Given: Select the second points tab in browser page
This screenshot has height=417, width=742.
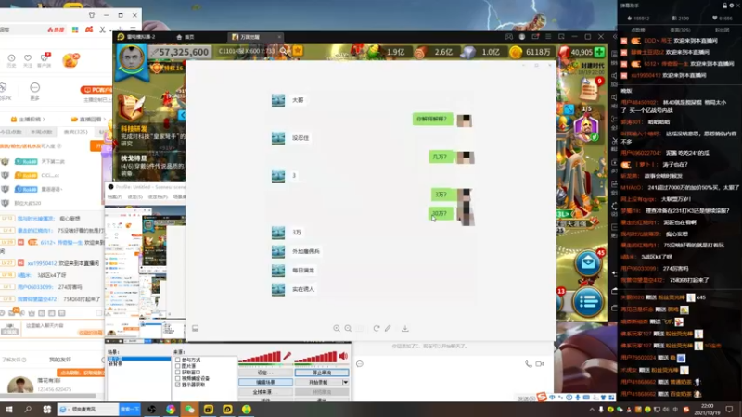Looking at the screenshot, I should [x=41, y=132].
